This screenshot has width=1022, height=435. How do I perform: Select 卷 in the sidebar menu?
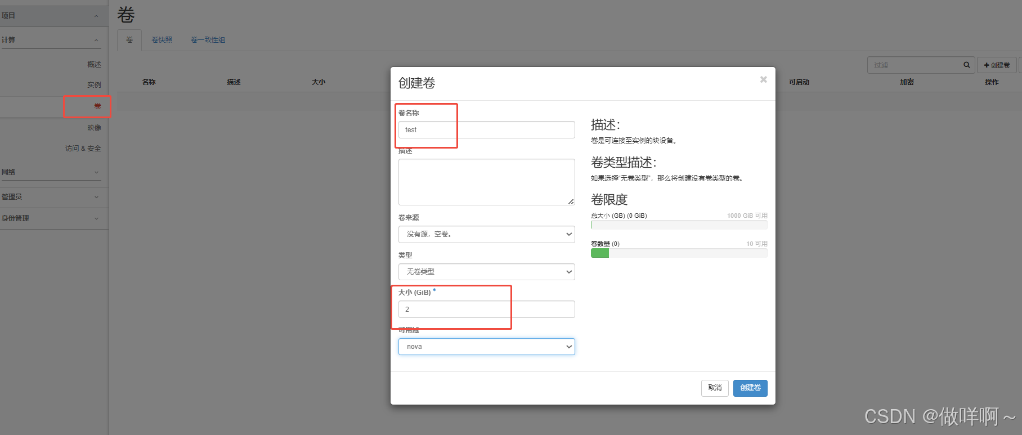point(97,106)
